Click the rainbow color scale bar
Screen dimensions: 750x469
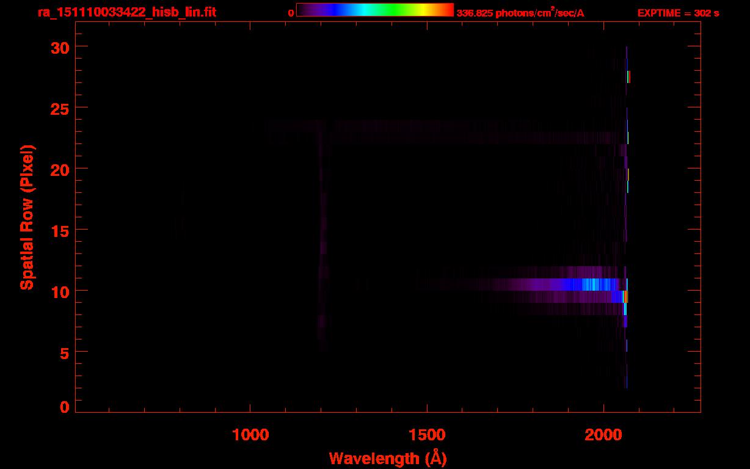pos(374,10)
